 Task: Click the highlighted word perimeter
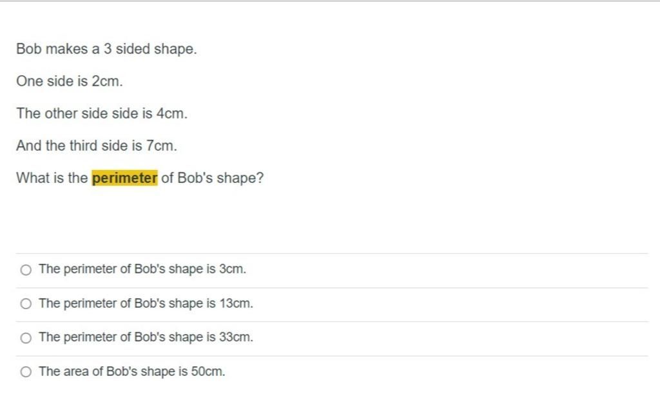124,178
